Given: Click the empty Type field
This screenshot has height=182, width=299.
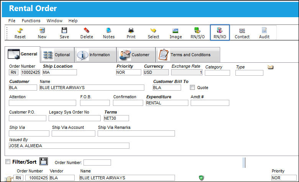Looking at the screenshot, I should tap(249, 73).
